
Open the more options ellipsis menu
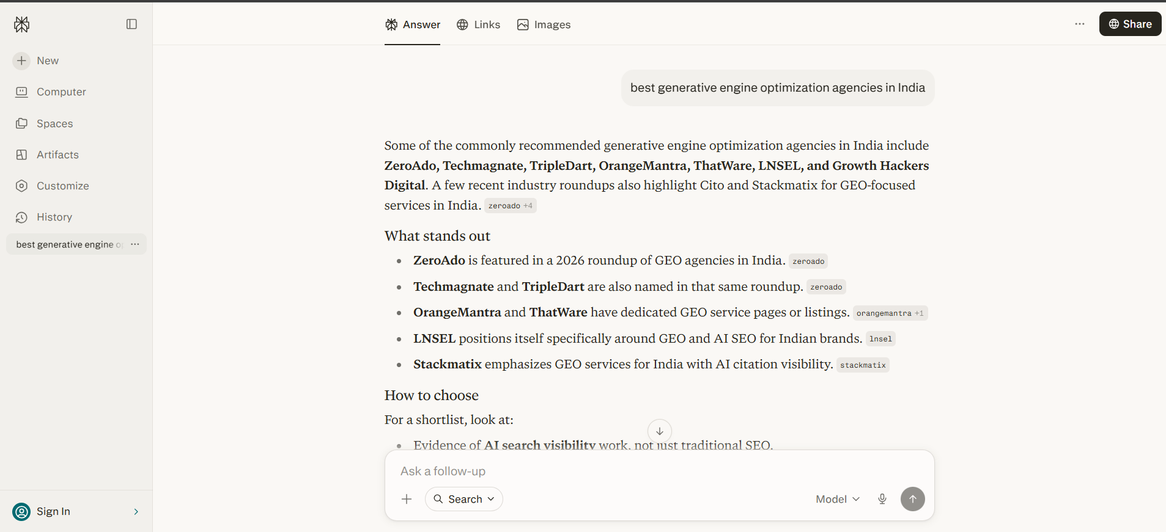[1080, 24]
